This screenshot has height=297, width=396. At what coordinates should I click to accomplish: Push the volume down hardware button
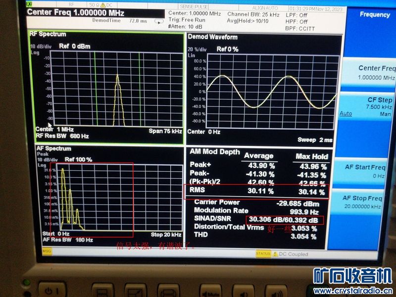243,292
